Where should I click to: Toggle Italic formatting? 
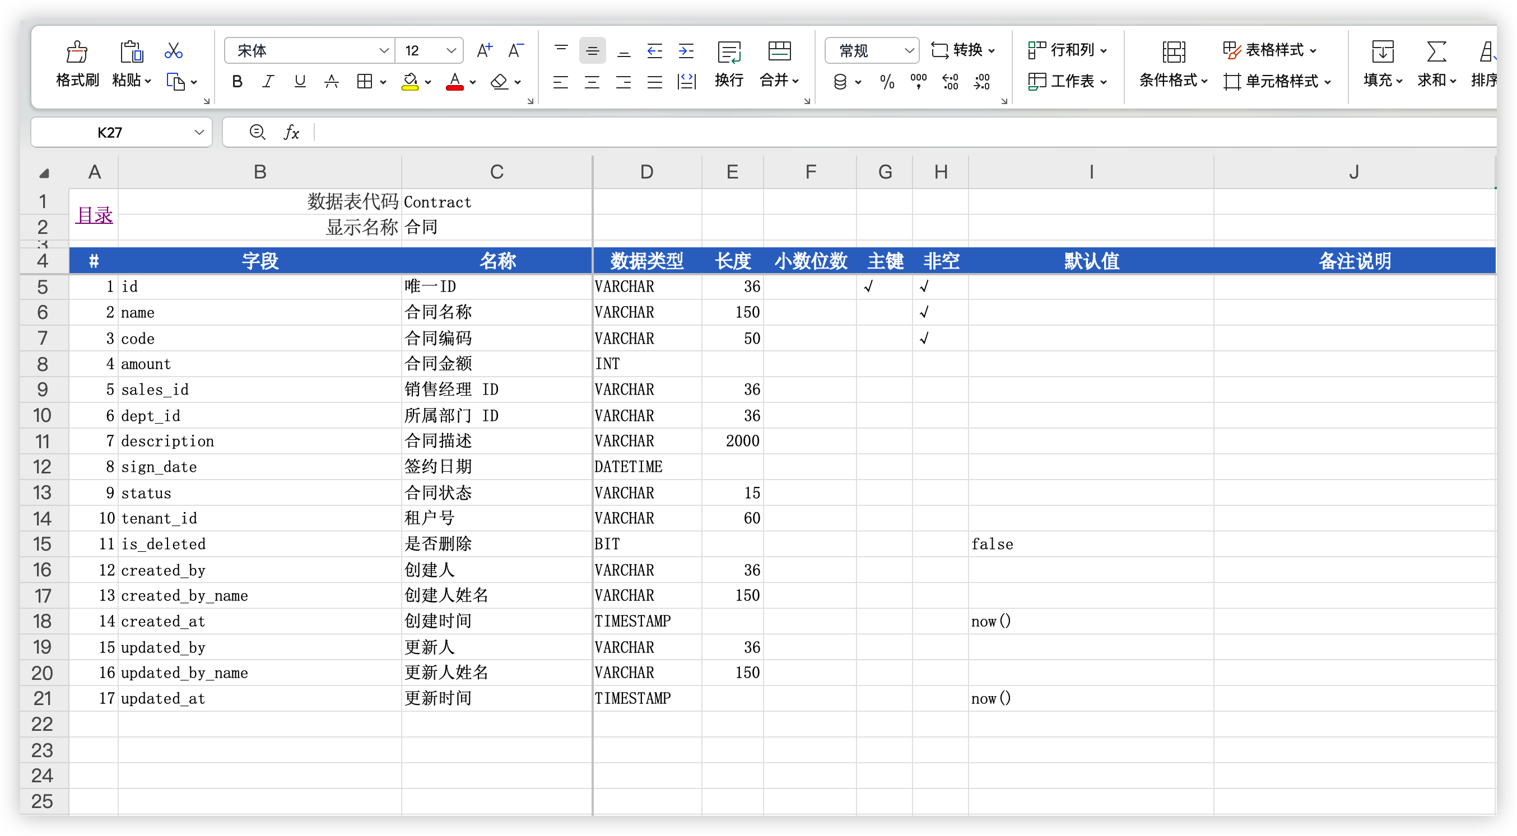(x=268, y=81)
